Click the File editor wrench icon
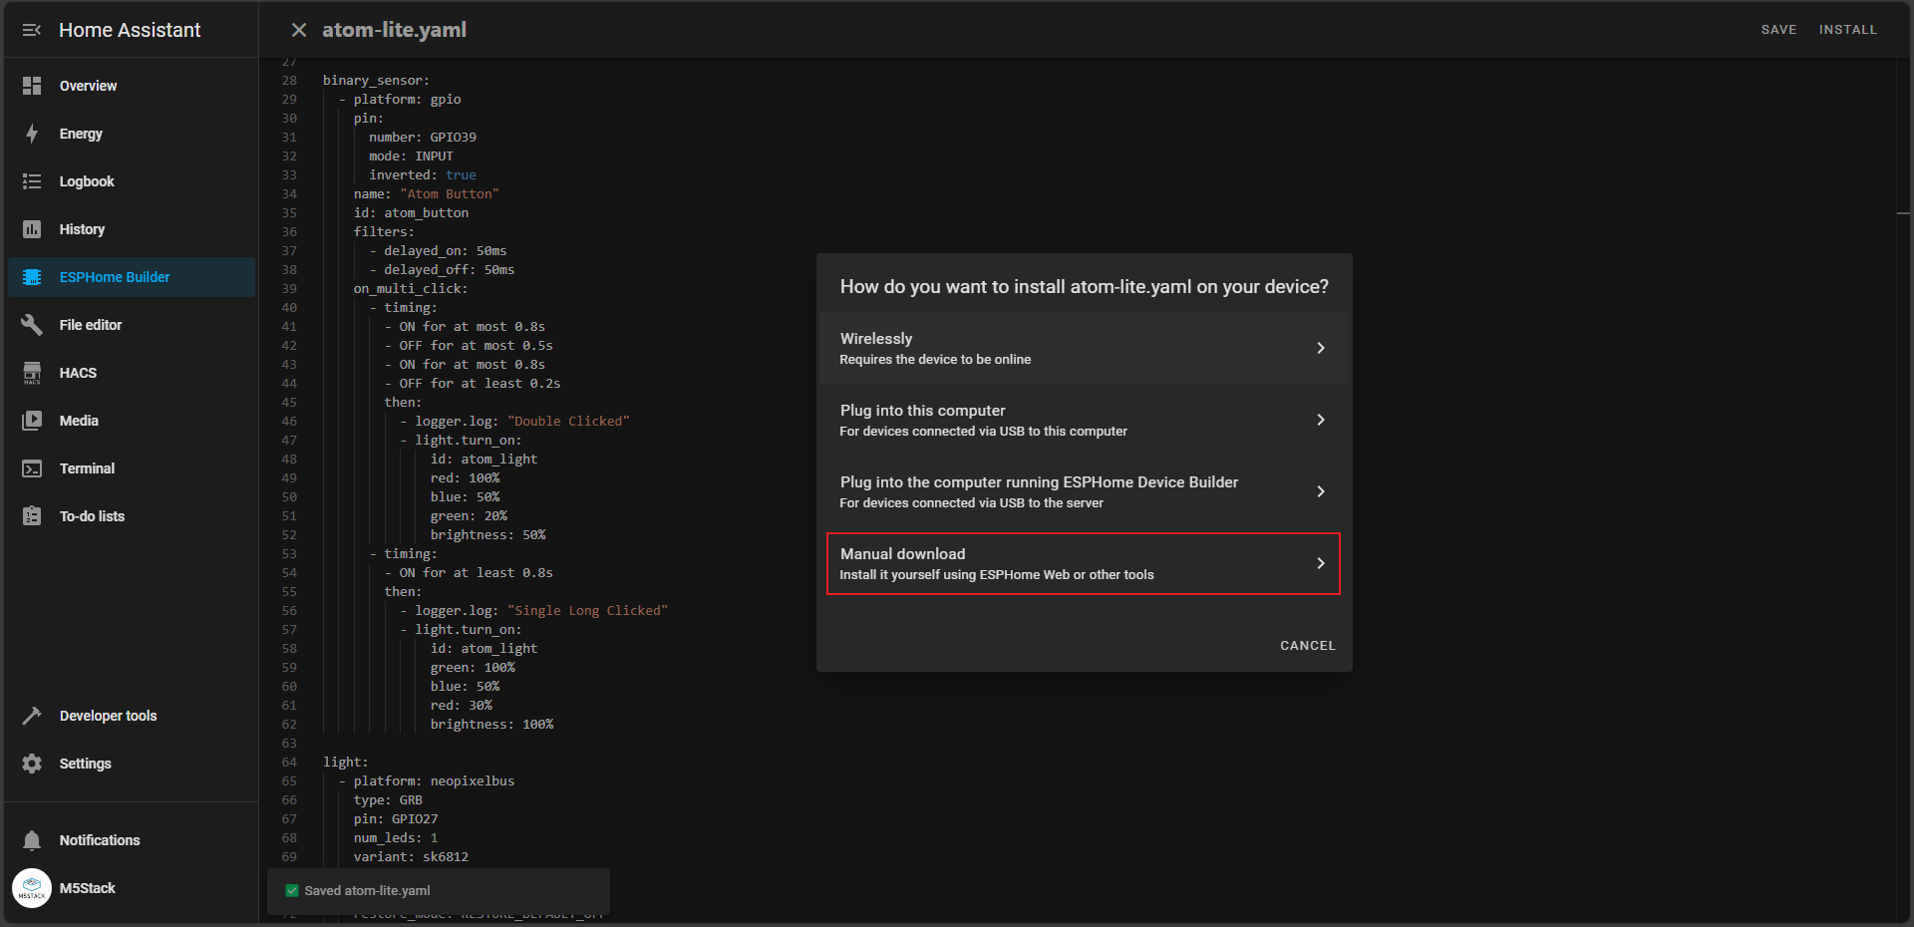The image size is (1914, 927). (32, 325)
